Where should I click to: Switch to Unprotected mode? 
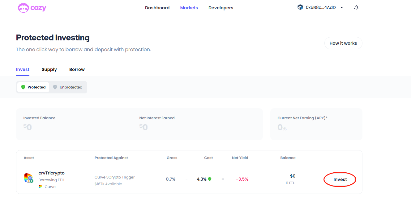pos(68,87)
